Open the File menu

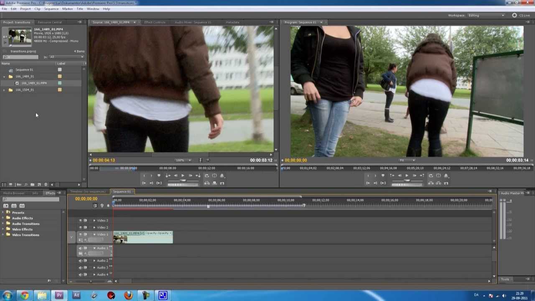(4, 9)
